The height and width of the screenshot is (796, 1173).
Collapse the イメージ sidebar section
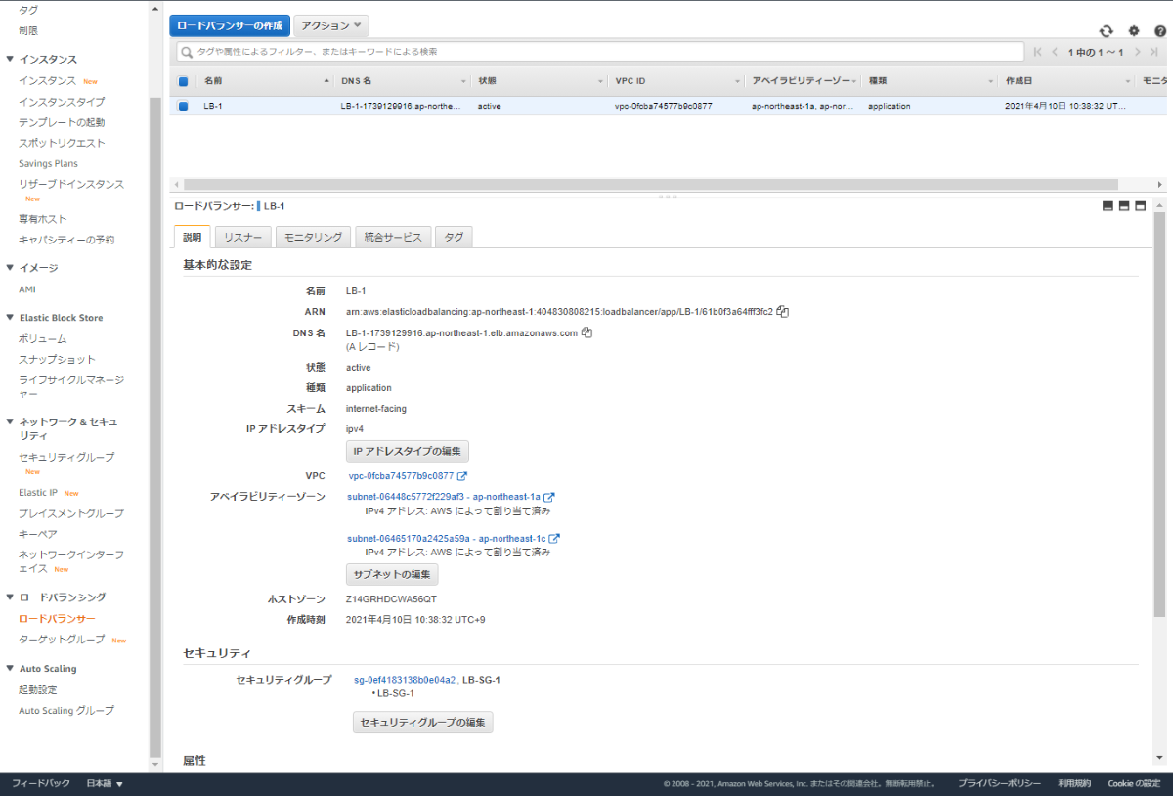[10, 268]
